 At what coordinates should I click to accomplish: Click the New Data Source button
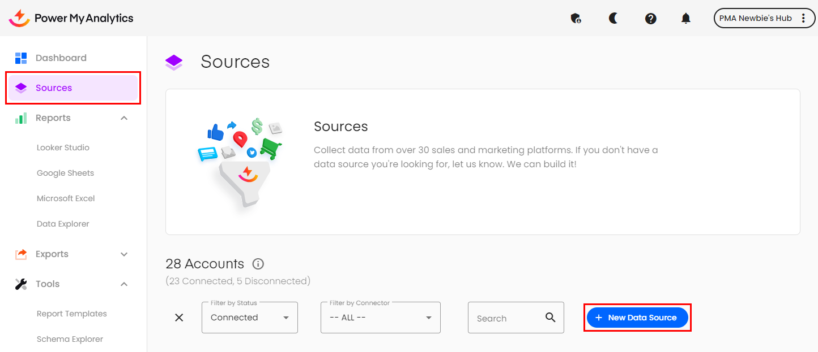(x=637, y=318)
